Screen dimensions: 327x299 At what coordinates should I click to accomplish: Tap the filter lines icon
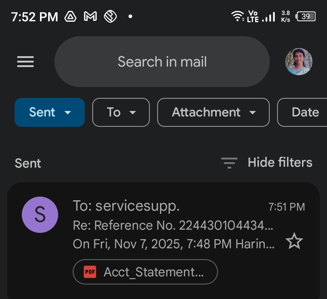click(229, 163)
